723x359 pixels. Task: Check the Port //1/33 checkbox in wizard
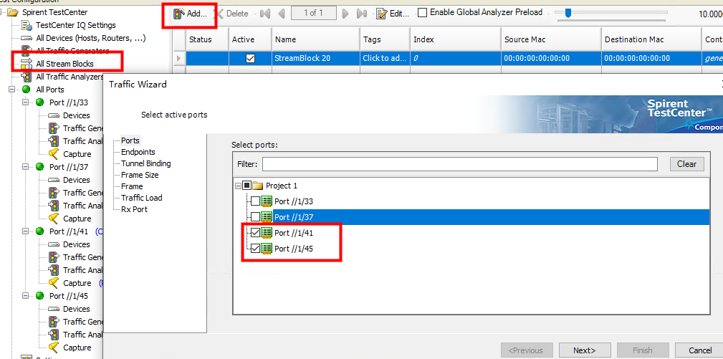255,201
